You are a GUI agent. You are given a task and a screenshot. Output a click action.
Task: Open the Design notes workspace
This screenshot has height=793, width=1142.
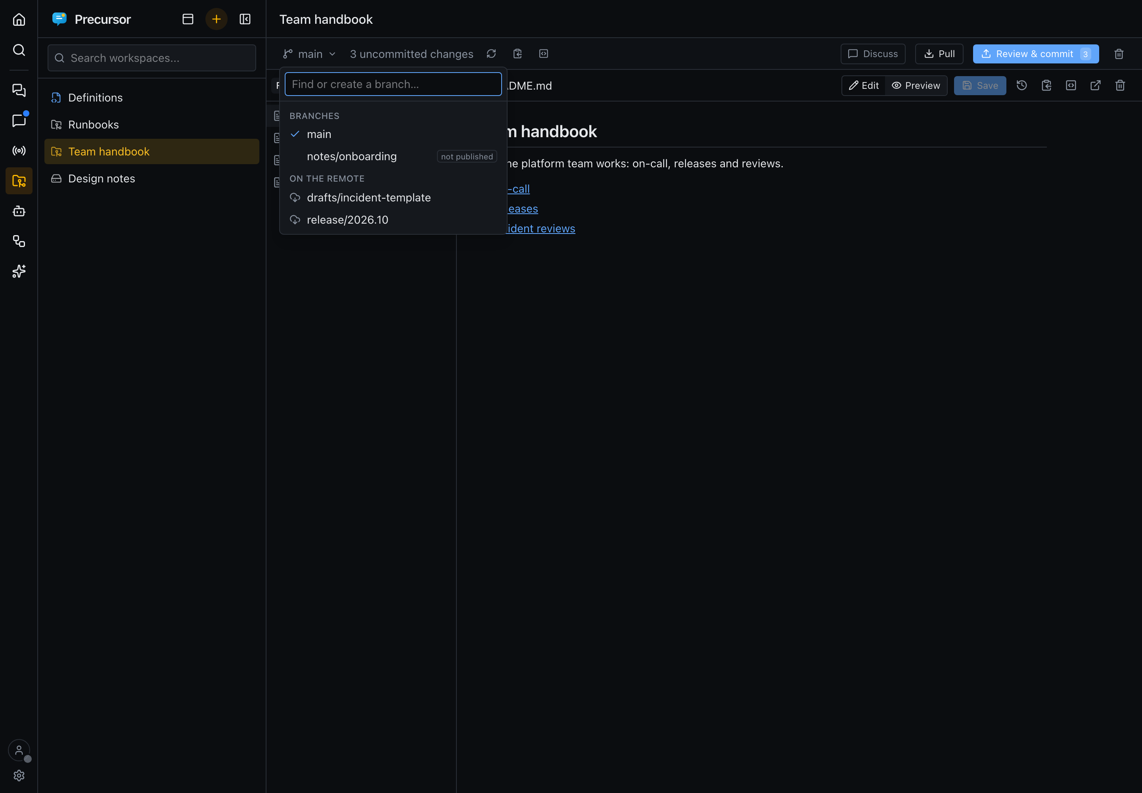tap(151, 178)
